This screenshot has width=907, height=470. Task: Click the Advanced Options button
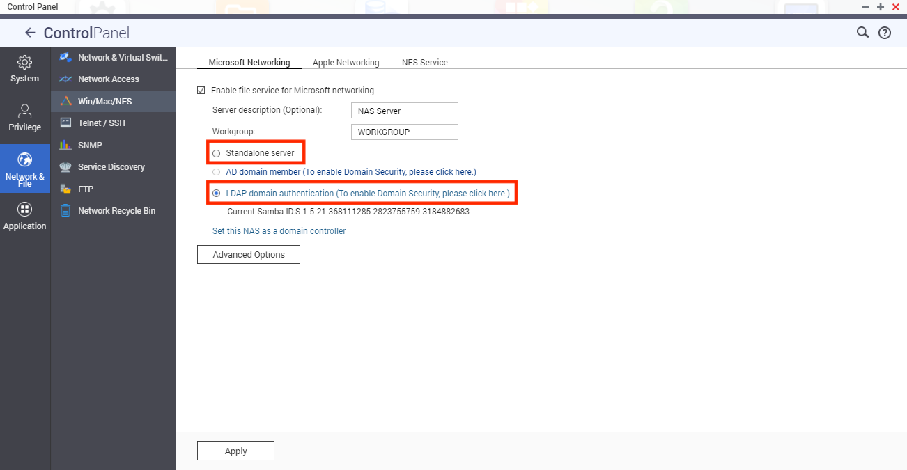(x=249, y=255)
